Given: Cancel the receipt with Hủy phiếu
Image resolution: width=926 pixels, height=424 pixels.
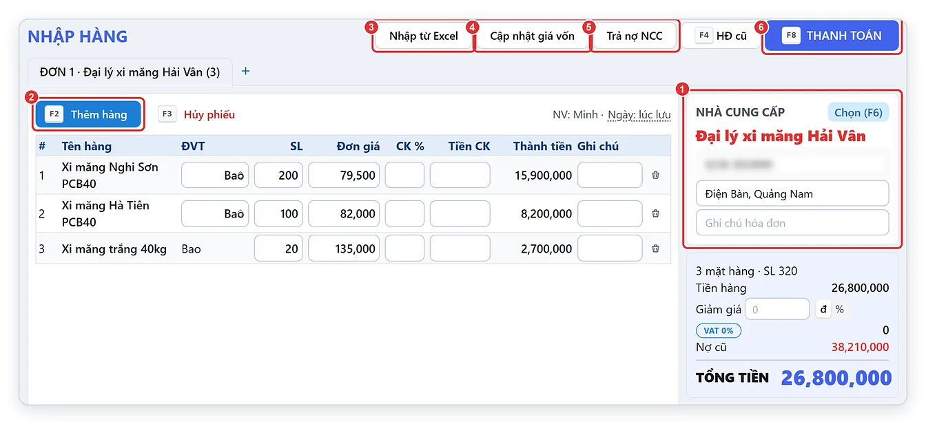Looking at the screenshot, I should [x=196, y=114].
